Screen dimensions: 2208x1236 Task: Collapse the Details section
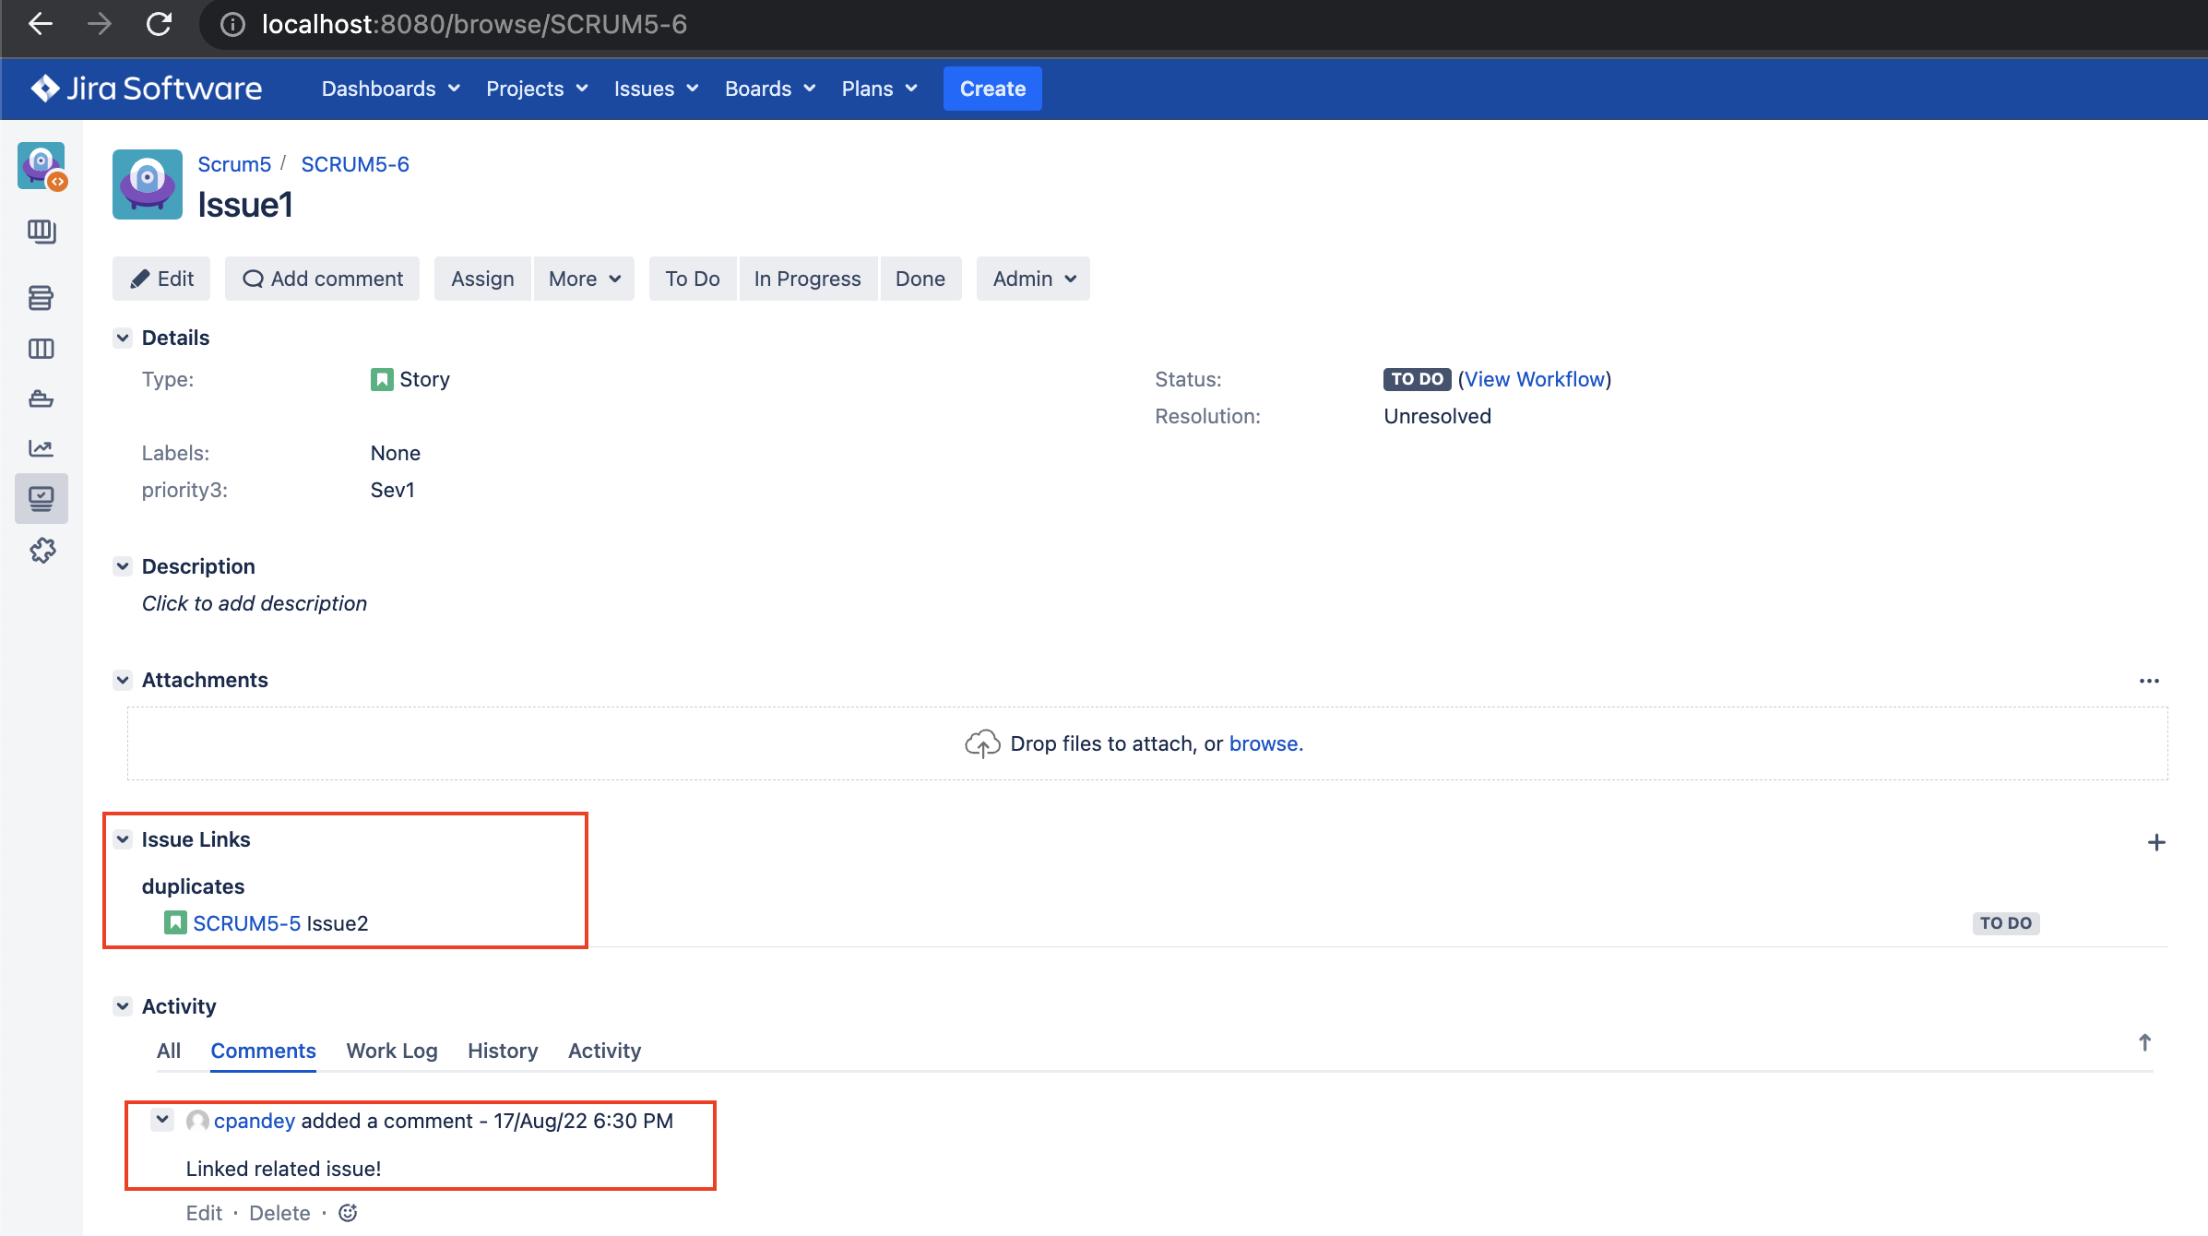point(123,338)
